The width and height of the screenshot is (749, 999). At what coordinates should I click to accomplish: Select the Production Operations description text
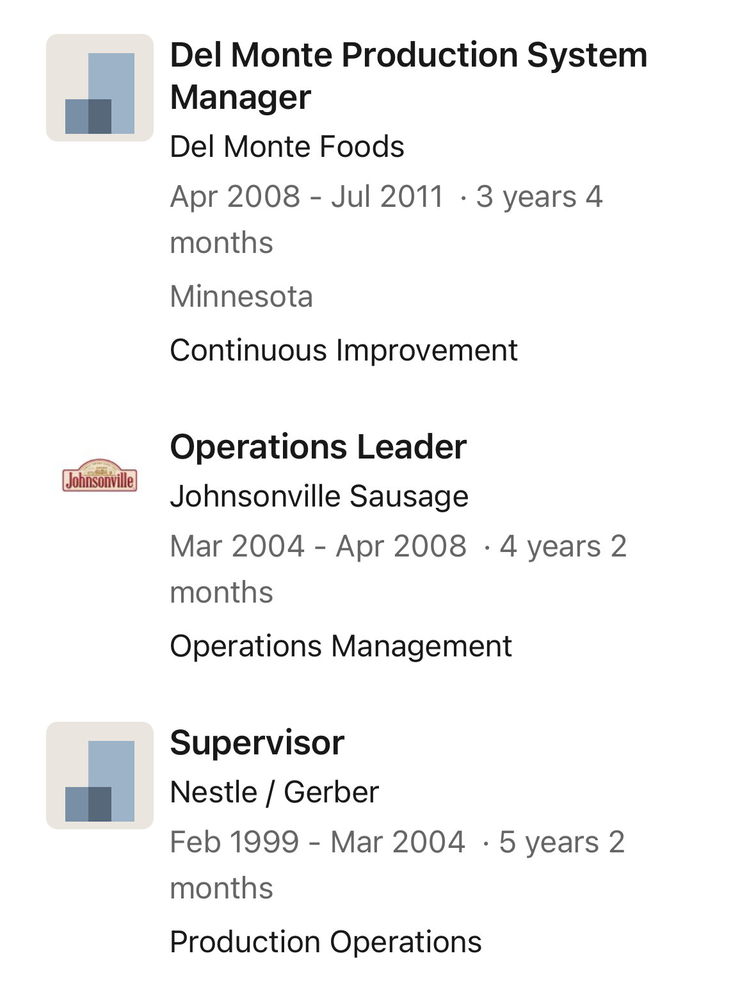326,942
